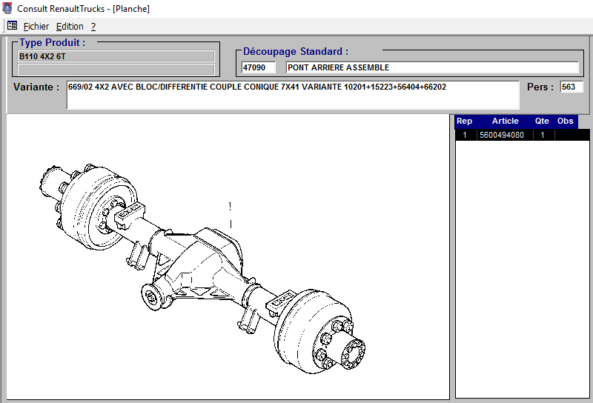Click the 47090 Découpage code field
Viewport: 593px width, 403px height.
point(259,67)
